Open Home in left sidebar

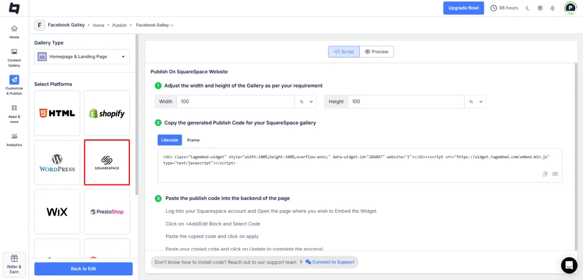14,32
